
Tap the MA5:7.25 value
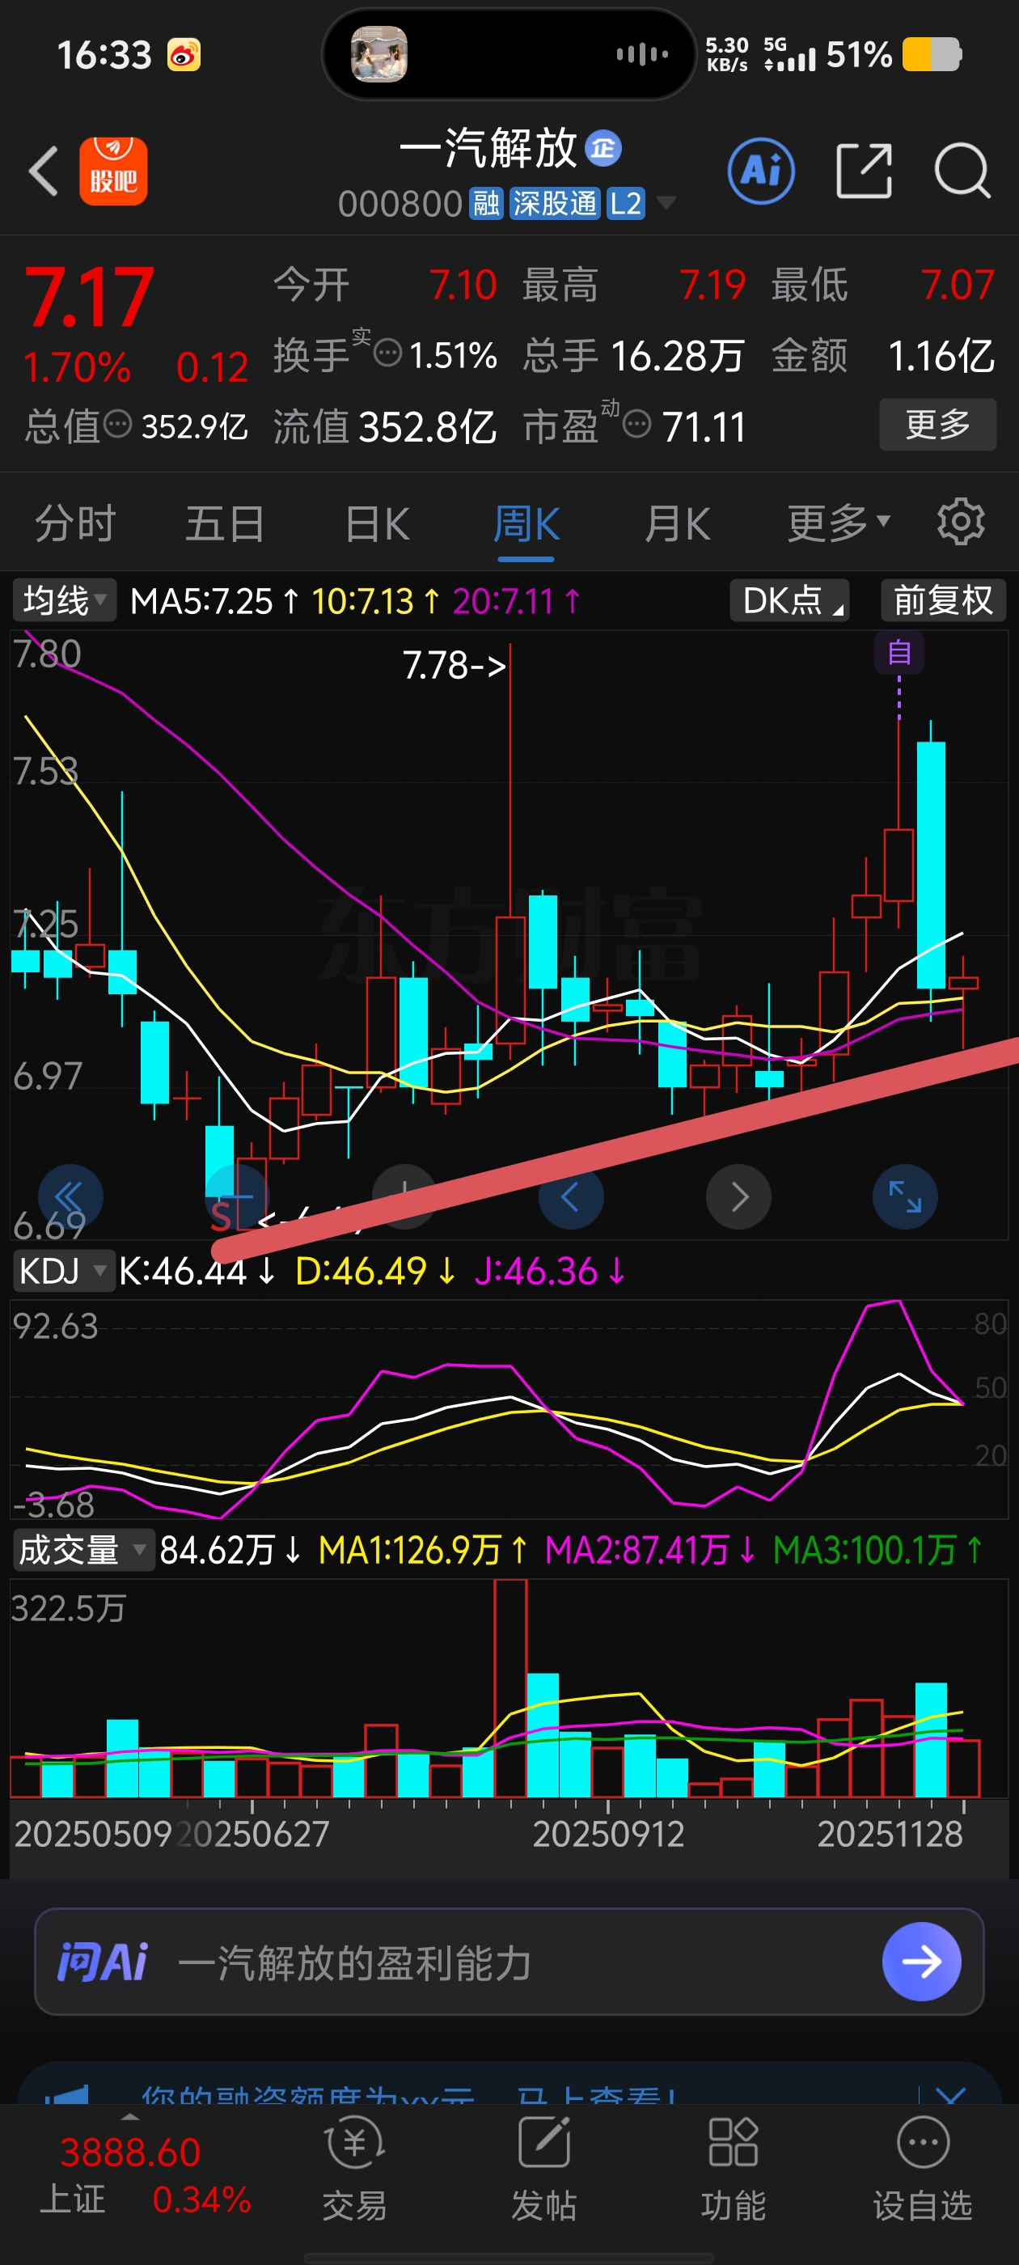(x=215, y=601)
